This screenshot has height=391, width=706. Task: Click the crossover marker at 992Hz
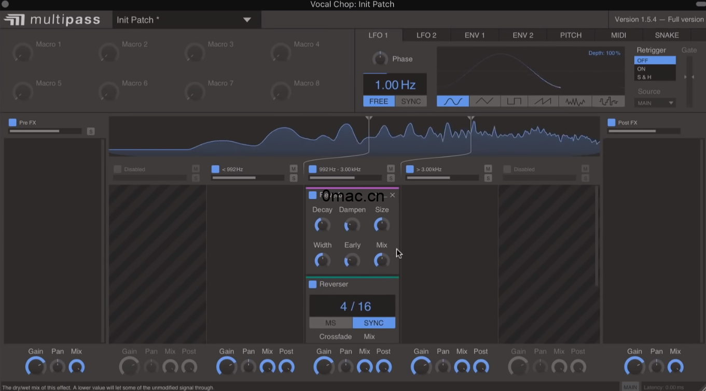click(369, 119)
